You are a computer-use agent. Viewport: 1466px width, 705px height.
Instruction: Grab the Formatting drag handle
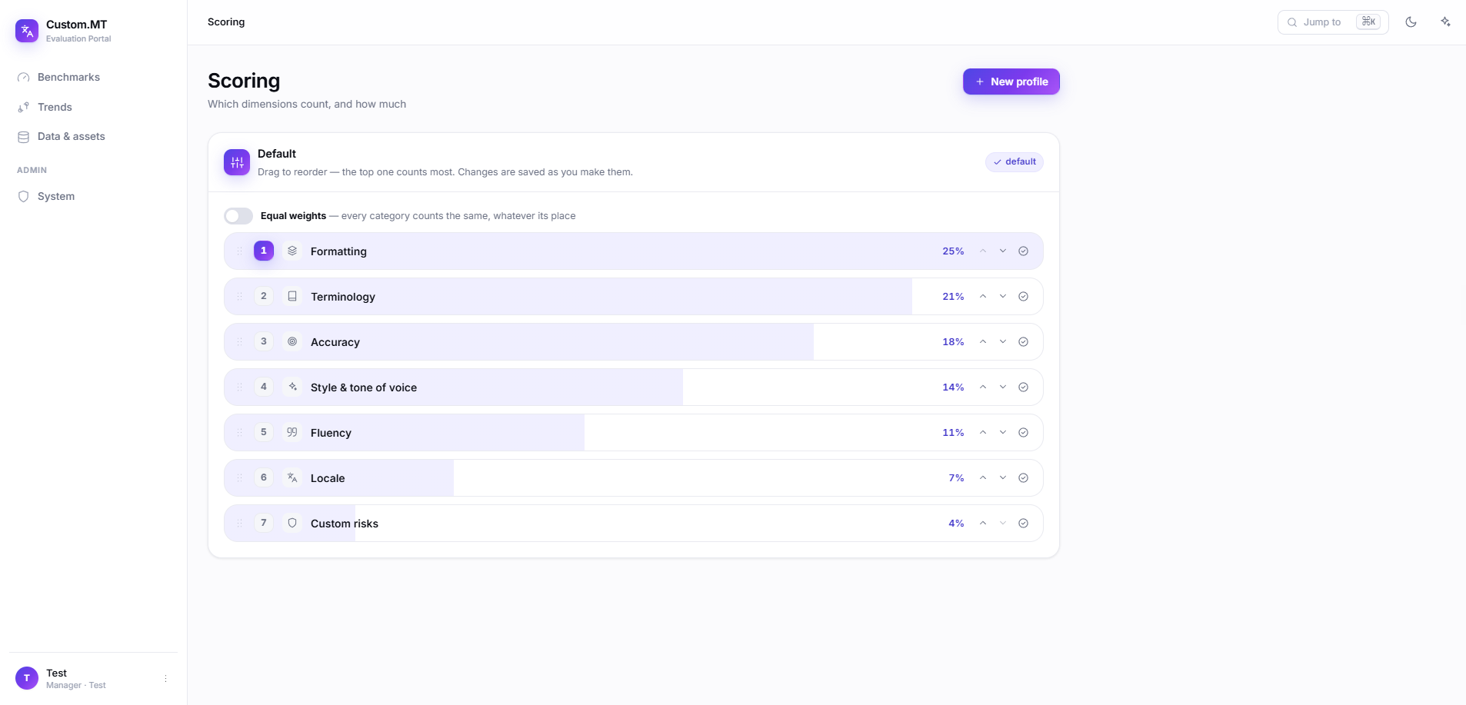click(239, 251)
